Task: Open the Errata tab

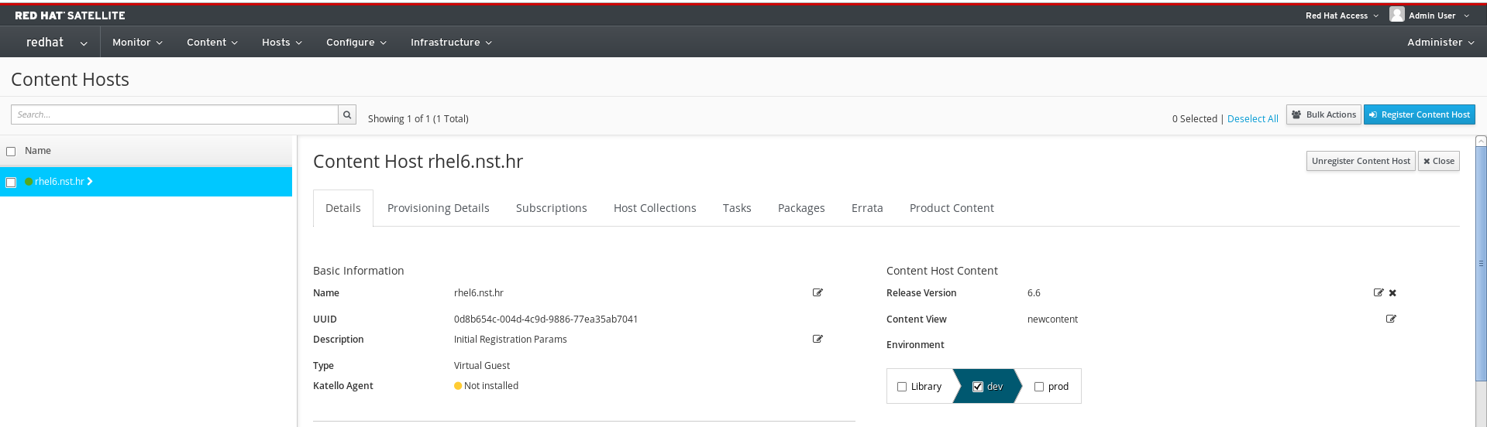Action: click(866, 208)
